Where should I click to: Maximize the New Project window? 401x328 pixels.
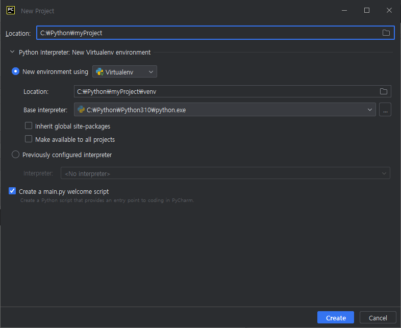pyautogui.click(x=367, y=11)
